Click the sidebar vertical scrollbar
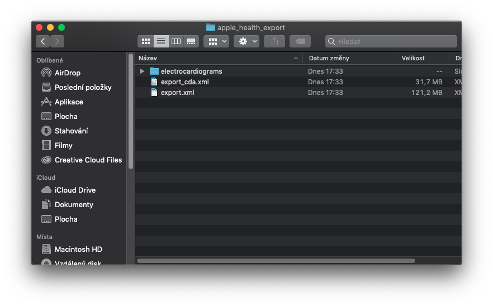 pyautogui.click(x=131, y=112)
